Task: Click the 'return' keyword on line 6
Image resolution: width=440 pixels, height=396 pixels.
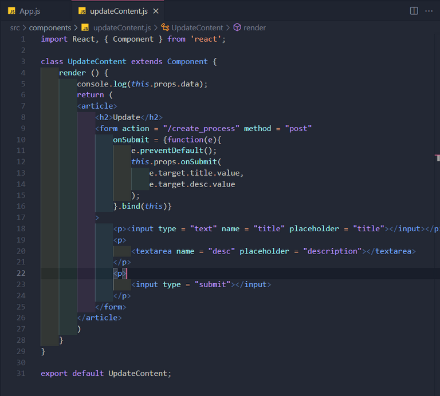Action: point(91,95)
